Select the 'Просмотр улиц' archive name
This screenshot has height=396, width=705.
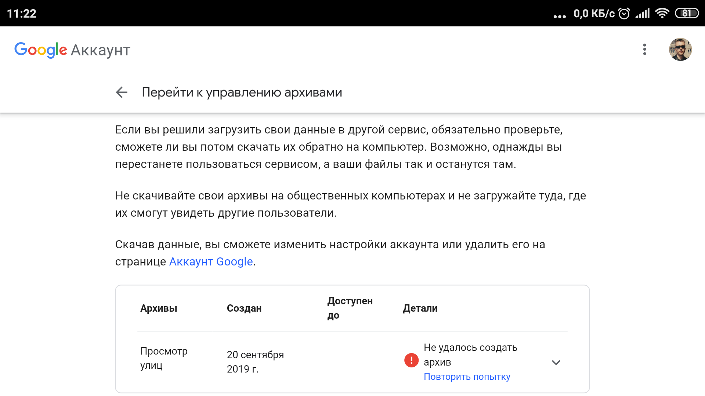(164, 358)
